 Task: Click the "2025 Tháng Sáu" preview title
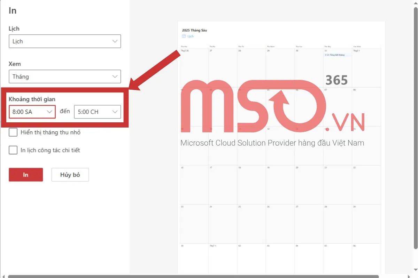(x=194, y=30)
